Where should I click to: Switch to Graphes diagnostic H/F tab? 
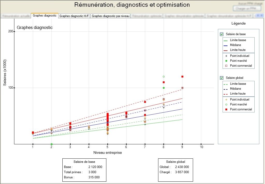[x=74, y=16]
